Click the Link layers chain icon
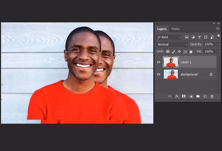 (170, 96)
